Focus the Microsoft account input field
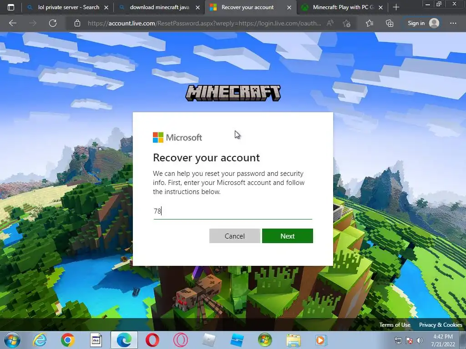The height and width of the screenshot is (349, 466). [x=233, y=211]
